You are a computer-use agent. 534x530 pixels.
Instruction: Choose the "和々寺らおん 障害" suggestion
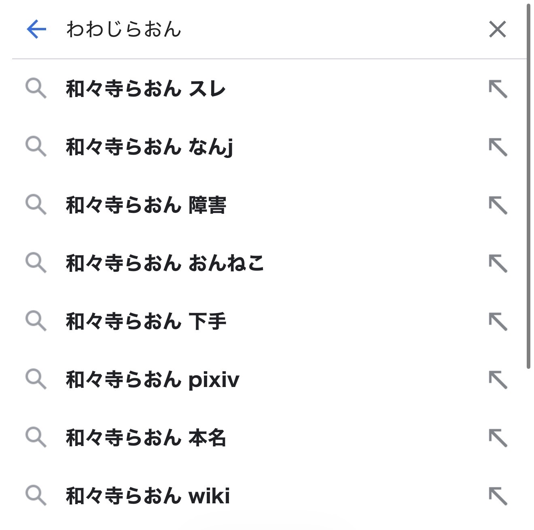[x=146, y=205]
